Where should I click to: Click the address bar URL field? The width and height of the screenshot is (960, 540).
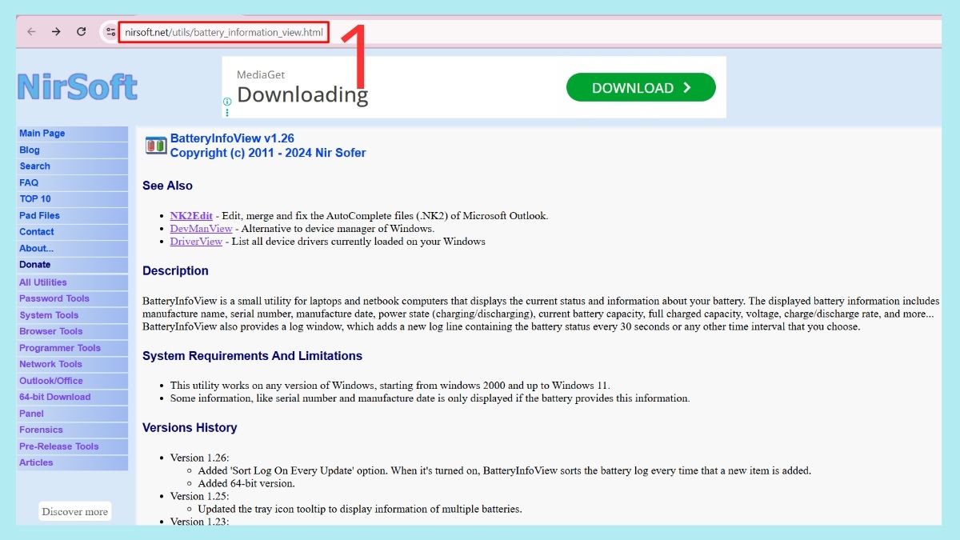(224, 33)
